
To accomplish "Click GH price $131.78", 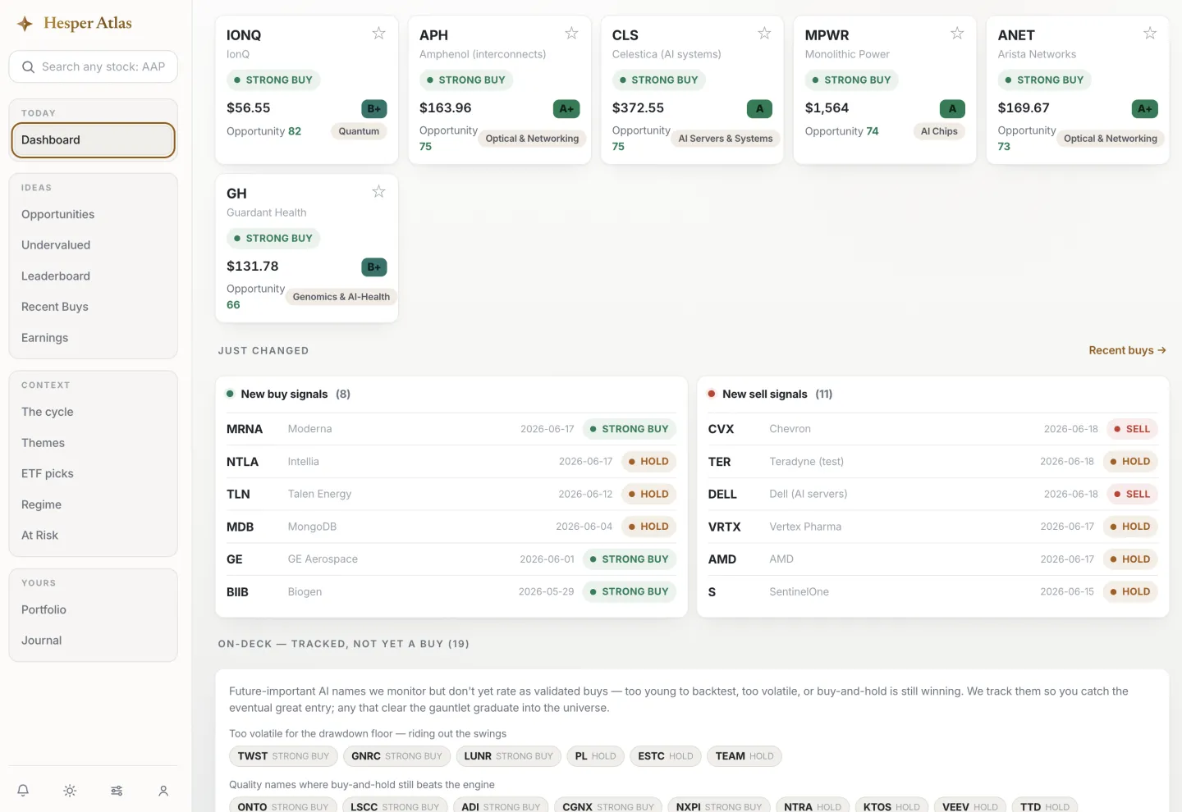I will point(253,267).
